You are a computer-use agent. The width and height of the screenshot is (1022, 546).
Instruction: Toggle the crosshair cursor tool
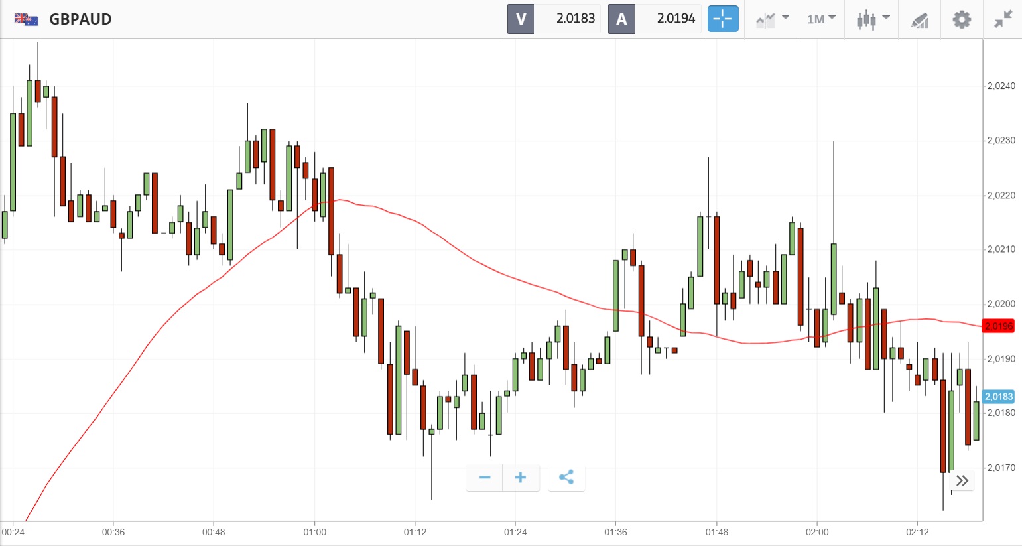(x=722, y=19)
